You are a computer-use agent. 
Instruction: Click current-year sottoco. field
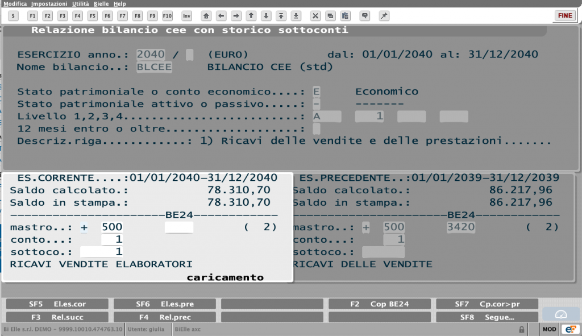(101, 252)
